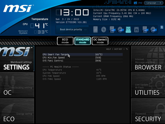The width and height of the screenshot is (165, 124).
Task: Click the PC Health Status heading
Action: point(61,67)
